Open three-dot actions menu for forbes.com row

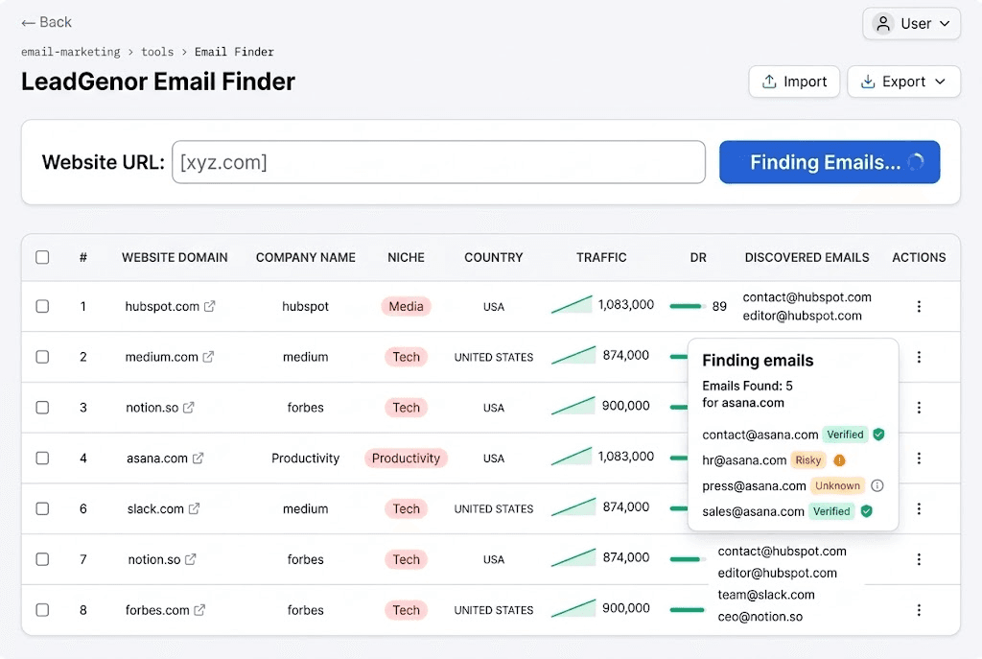click(919, 610)
